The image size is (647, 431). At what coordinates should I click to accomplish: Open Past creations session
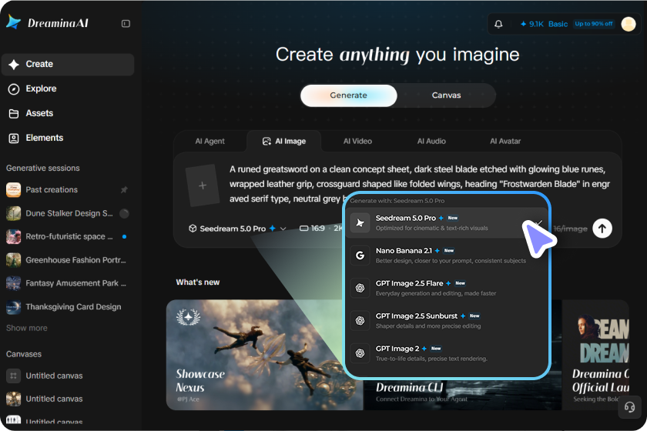click(67, 190)
